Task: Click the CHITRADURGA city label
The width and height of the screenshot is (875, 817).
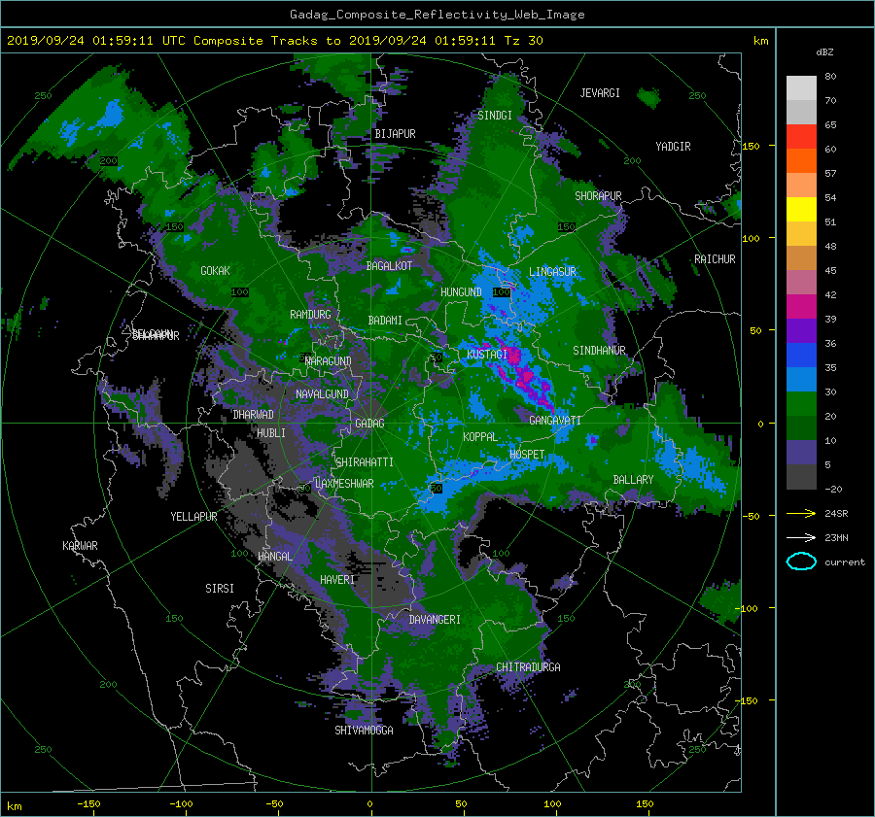Action: click(528, 667)
